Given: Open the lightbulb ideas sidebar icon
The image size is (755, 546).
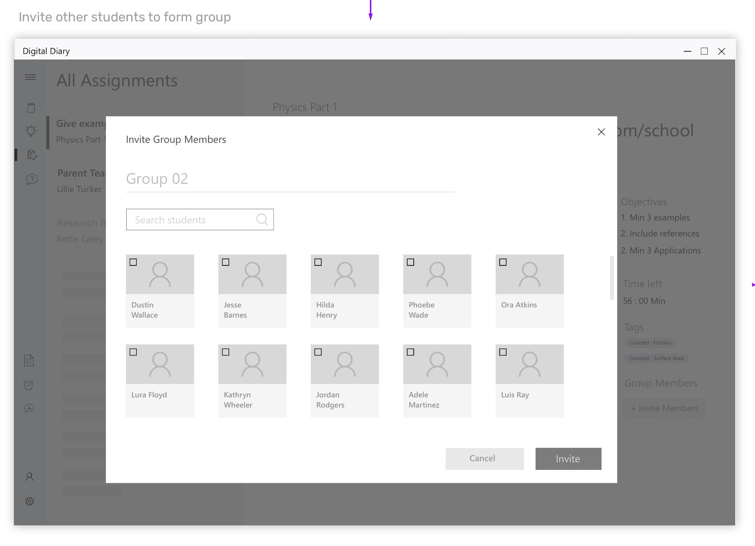Looking at the screenshot, I should 31,131.
